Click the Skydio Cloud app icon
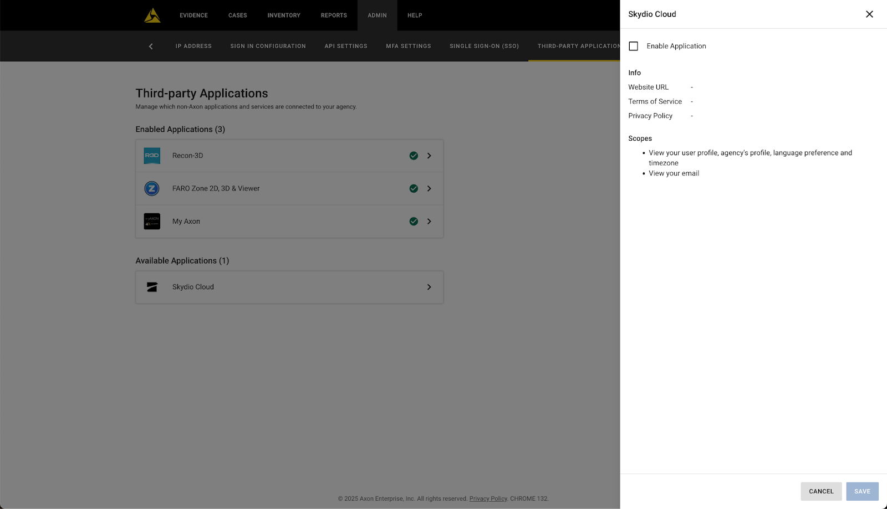This screenshot has height=509, width=887. [152, 287]
